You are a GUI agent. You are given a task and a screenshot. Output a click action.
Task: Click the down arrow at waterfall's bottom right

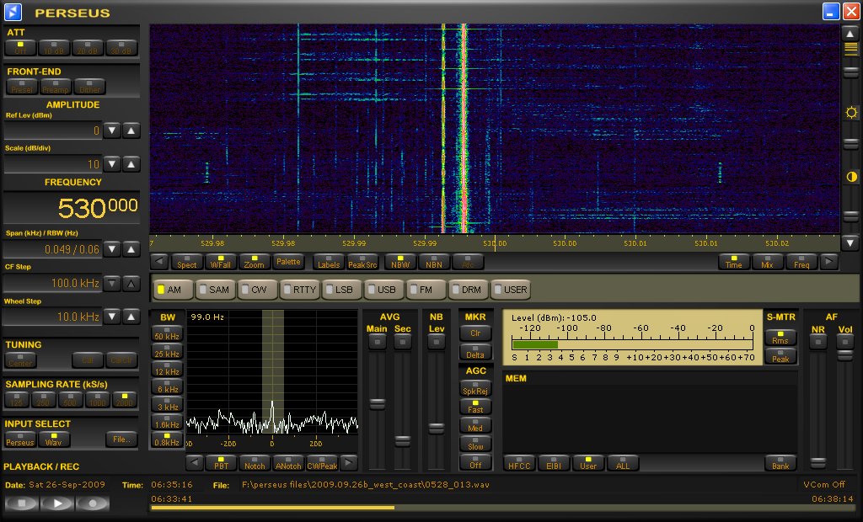(850, 242)
